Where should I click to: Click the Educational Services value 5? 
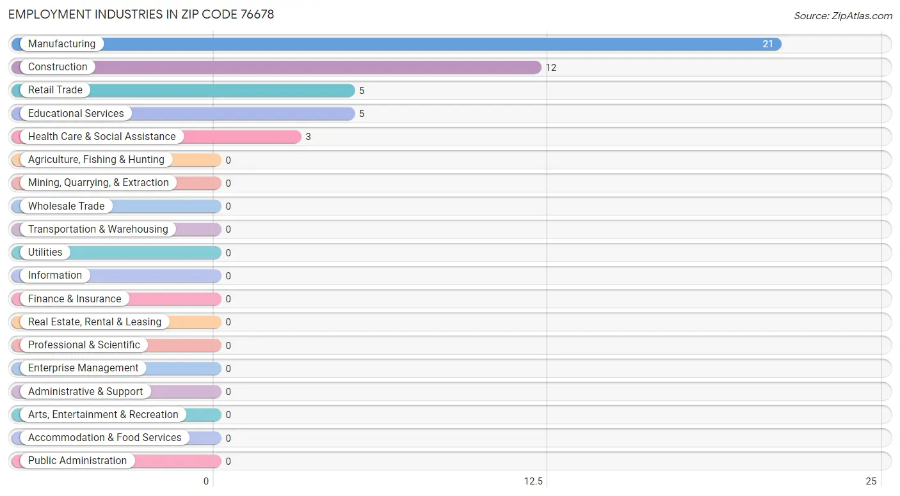362,114
